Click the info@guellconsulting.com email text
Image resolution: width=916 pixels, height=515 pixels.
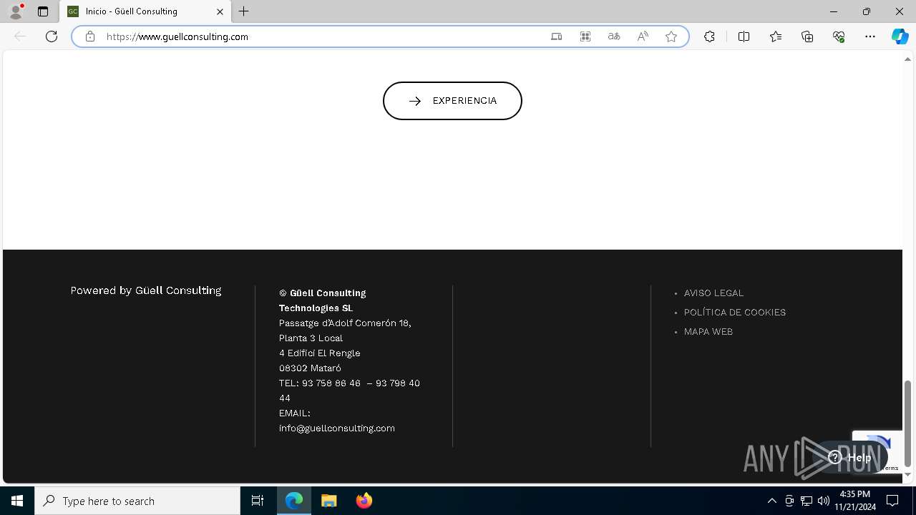click(337, 428)
